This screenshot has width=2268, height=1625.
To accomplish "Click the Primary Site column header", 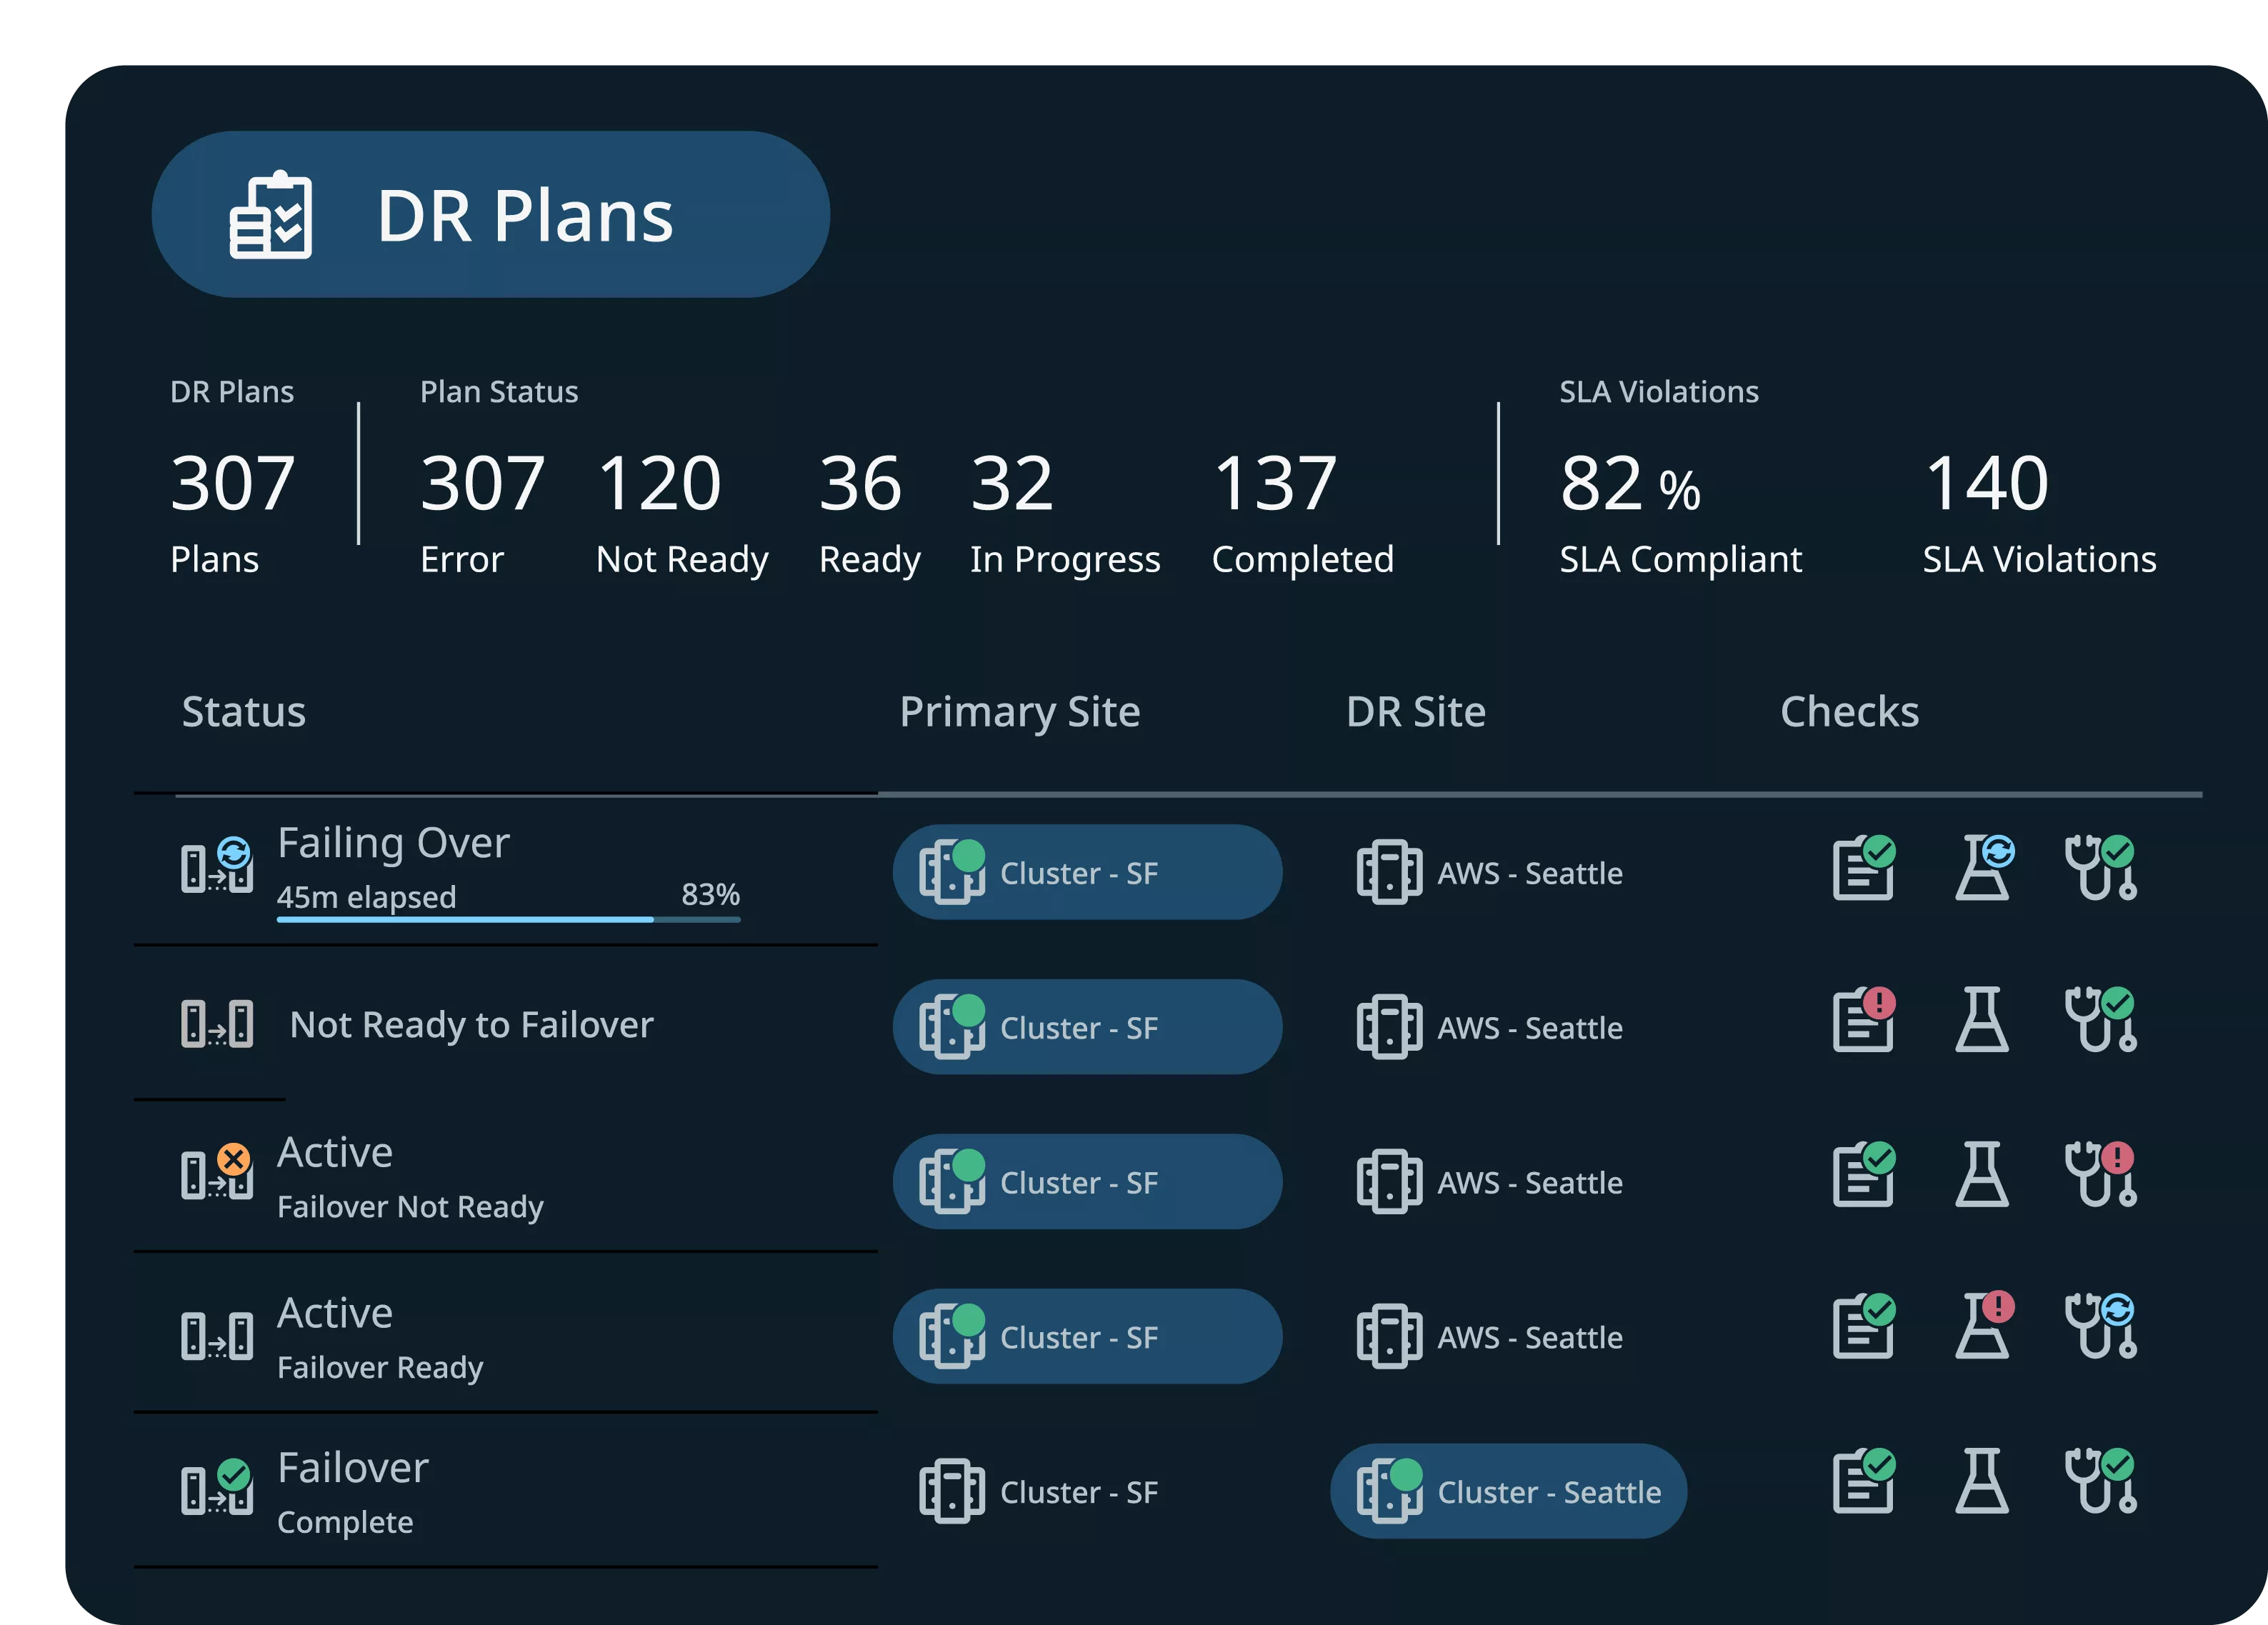I will click(x=1020, y=713).
